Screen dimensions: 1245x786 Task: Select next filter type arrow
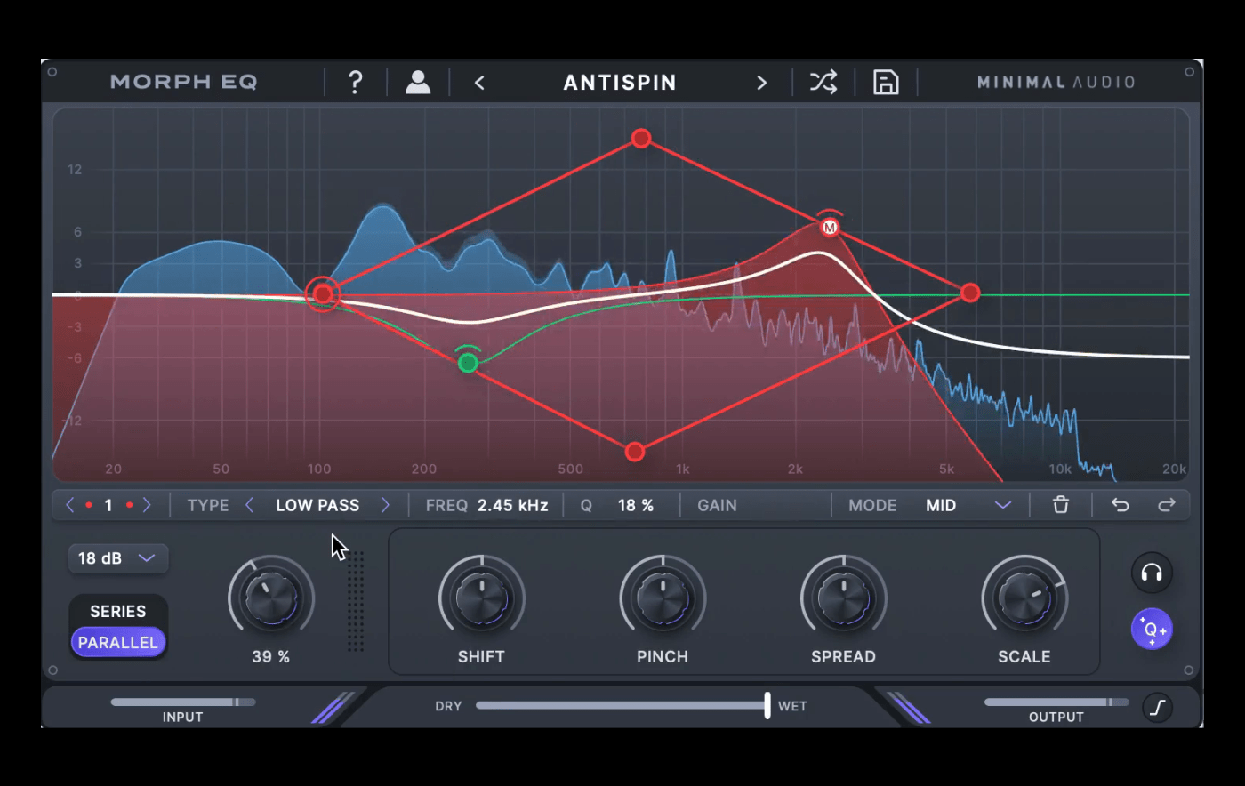point(385,505)
